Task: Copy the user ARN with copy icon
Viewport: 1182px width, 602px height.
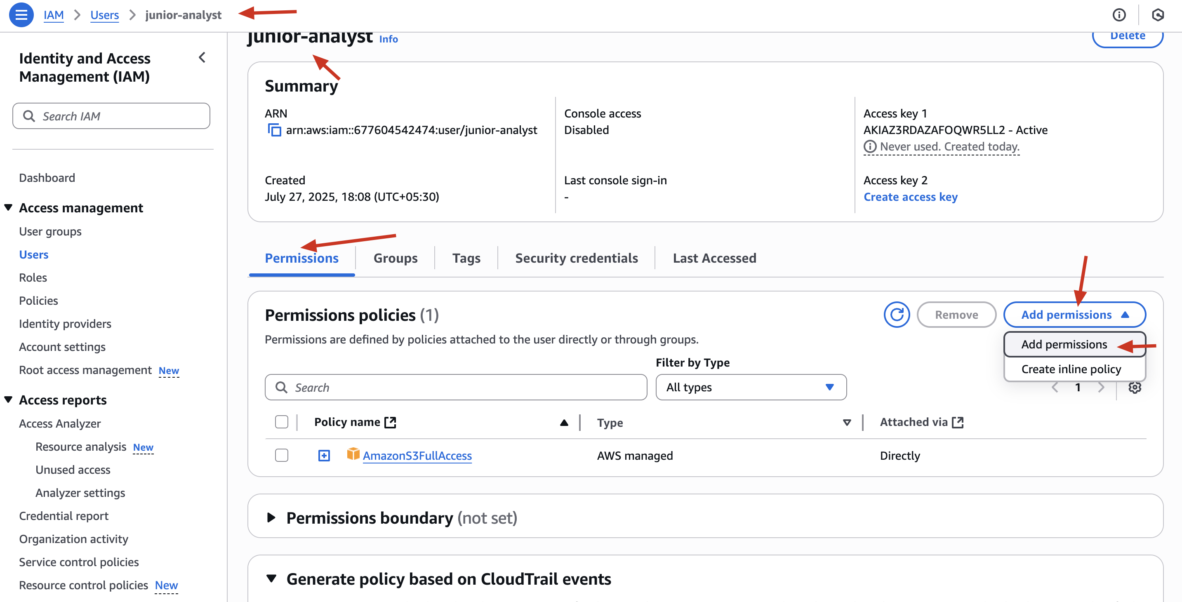Action: [274, 130]
